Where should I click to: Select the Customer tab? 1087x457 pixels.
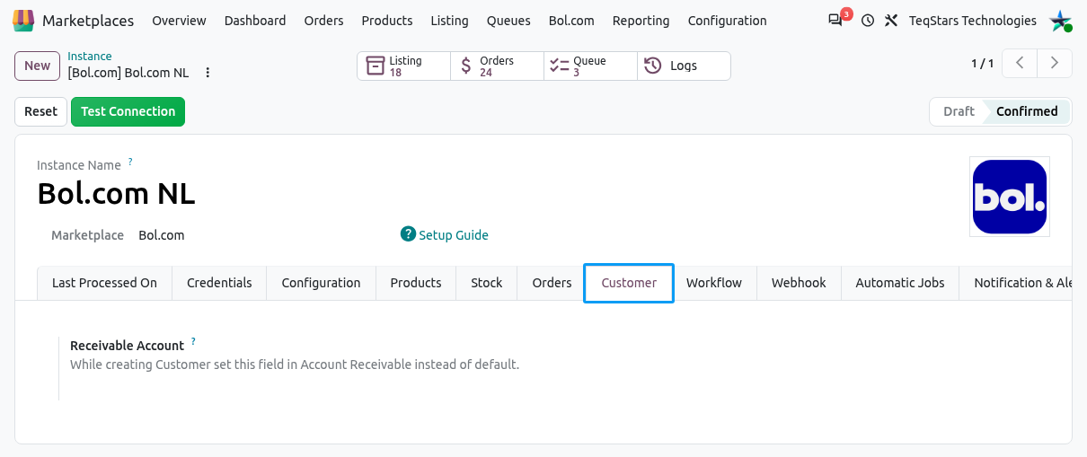pos(629,283)
